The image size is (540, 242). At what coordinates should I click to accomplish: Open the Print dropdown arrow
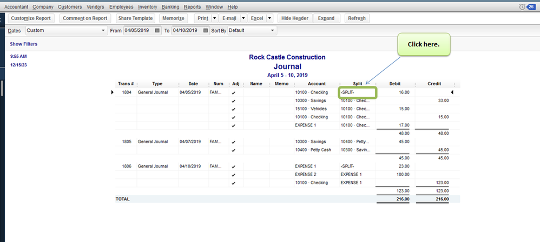[x=215, y=18]
